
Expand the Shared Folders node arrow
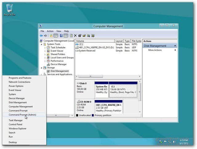(x=45, y=54)
